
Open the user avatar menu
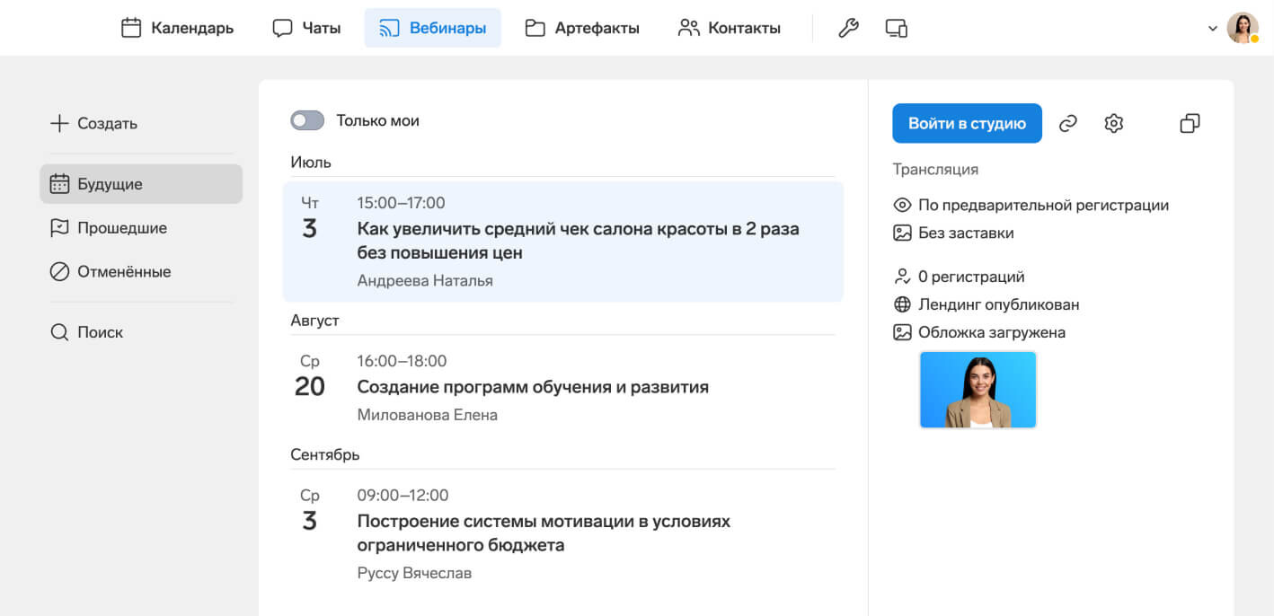pyautogui.click(x=1243, y=28)
